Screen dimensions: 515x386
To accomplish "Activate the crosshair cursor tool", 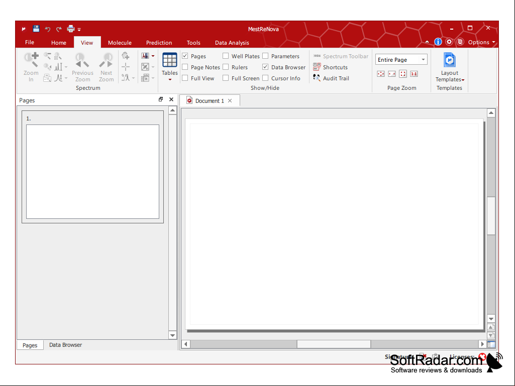I will (126, 67).
